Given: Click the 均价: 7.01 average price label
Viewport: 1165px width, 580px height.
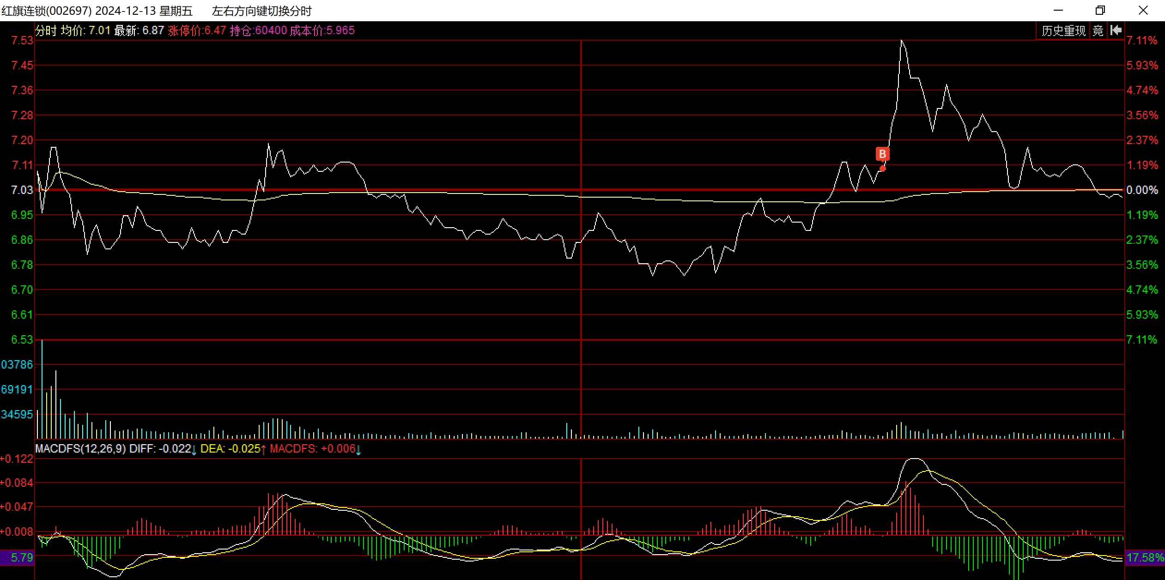Looking at the screenshot, I should tap(85, 30).
